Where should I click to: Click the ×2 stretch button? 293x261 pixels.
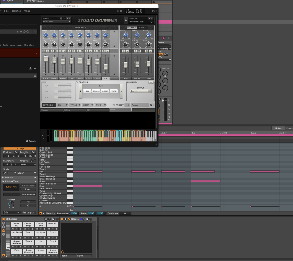(x=28, y=202)
